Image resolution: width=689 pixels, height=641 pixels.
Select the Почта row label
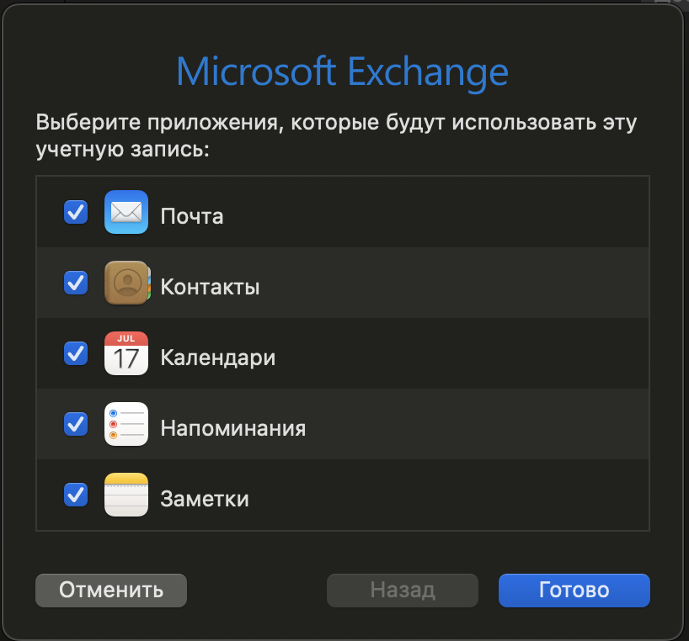tap(192, 216)
